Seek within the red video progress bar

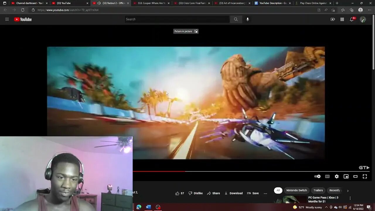[159, 171]
